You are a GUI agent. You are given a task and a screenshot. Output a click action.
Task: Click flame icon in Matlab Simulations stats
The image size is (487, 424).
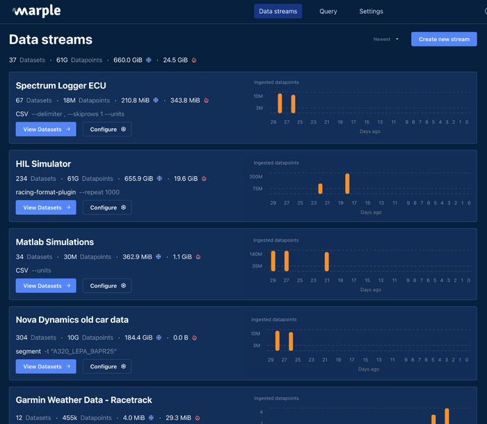(198, 257)
